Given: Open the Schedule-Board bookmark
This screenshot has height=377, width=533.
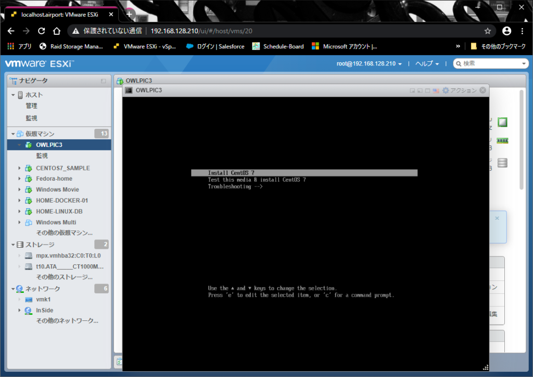Looking at the screenshot, I should [278, 46].
